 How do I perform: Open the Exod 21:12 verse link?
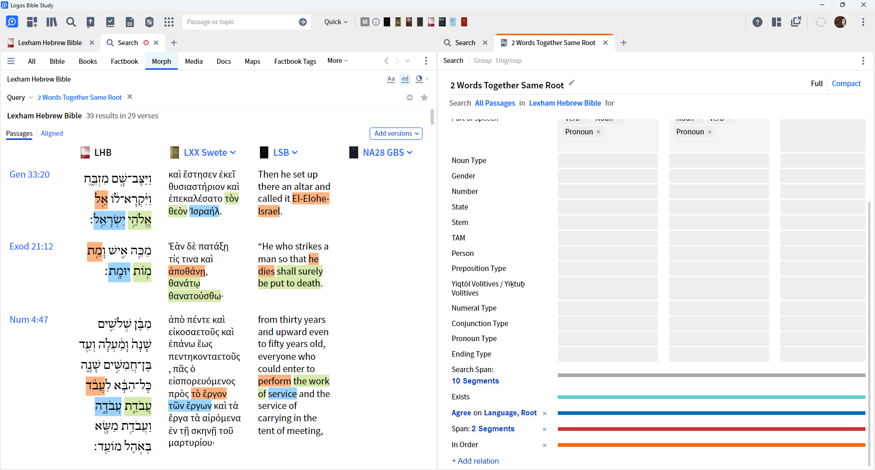click(x=31, y=246)
